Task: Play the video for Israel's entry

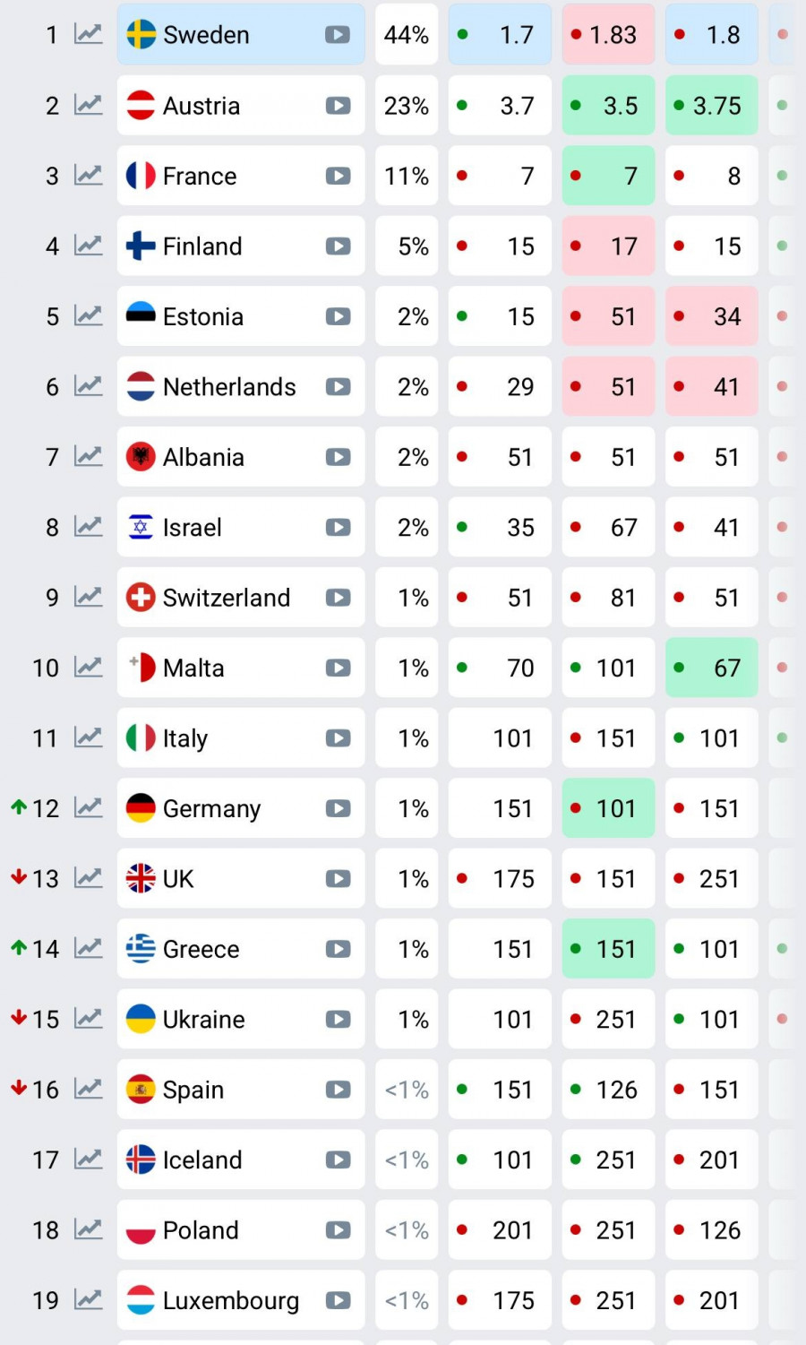Action: (338, 527)
